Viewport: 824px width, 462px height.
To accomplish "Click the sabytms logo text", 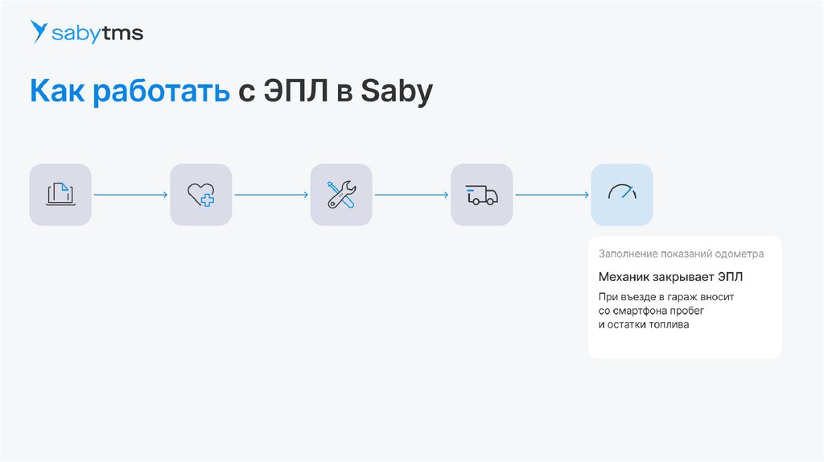I will (97, 33).
